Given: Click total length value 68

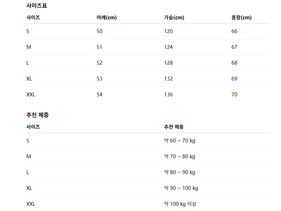Looking at the screenshot, I should click(x=234, y=63).
